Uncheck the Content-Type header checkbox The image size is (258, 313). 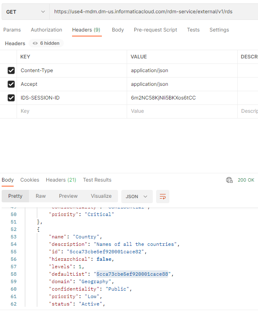coord(11,70)
